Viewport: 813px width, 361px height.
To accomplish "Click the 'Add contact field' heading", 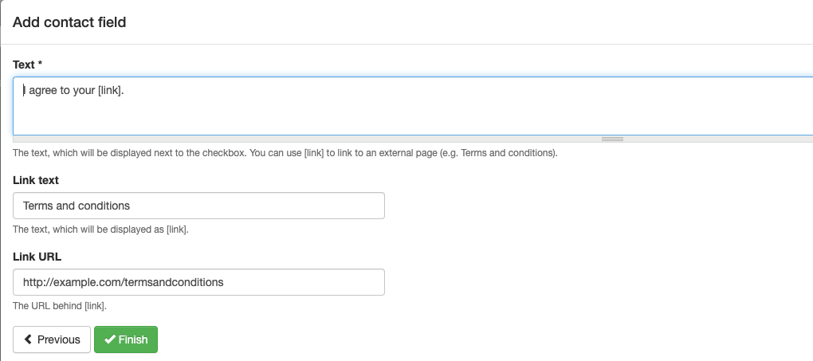I will [69, 22].
